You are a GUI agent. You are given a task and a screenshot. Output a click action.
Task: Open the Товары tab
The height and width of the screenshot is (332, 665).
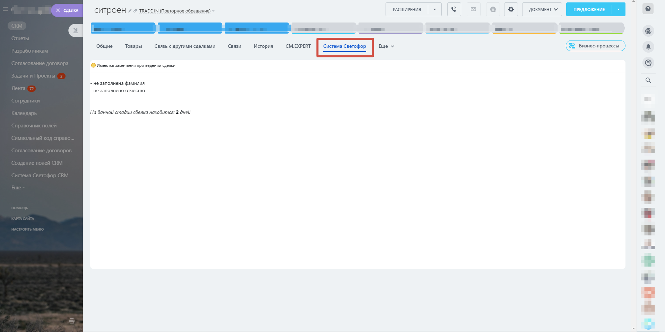point(133,46)
